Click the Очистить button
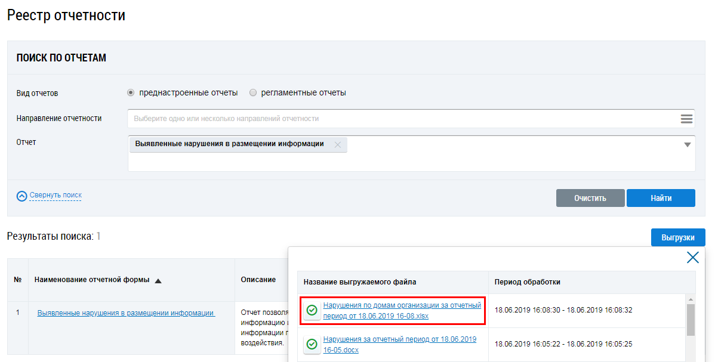The height and width of the screenshot is (362, 718). click(590, 198)
